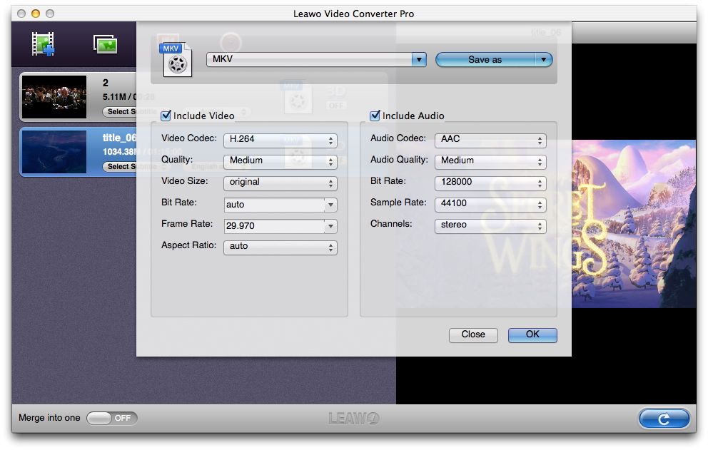Click the Channels label
Image resolution: width=708 pixels, height=450 pixels.
click(391, 224)
